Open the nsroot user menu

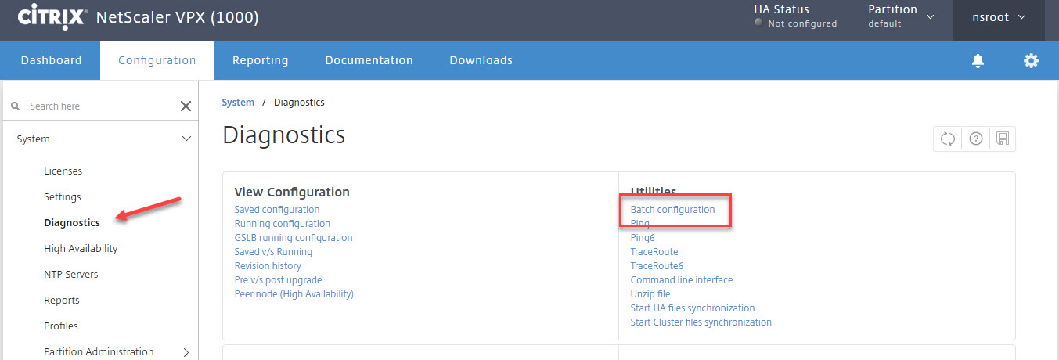[998, 17]
